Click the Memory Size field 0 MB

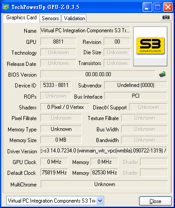(61, 140)
